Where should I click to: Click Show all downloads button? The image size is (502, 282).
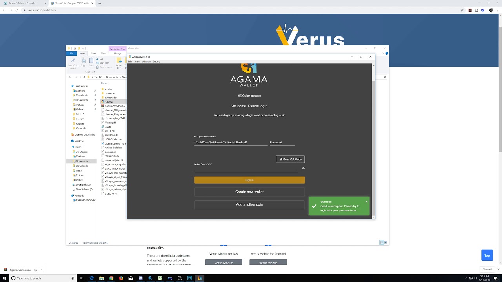coord(487,269)
